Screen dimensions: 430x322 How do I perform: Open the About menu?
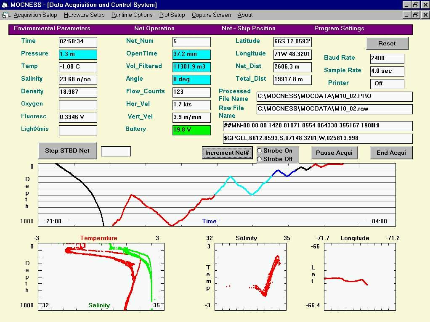click(x=245, y=15)
